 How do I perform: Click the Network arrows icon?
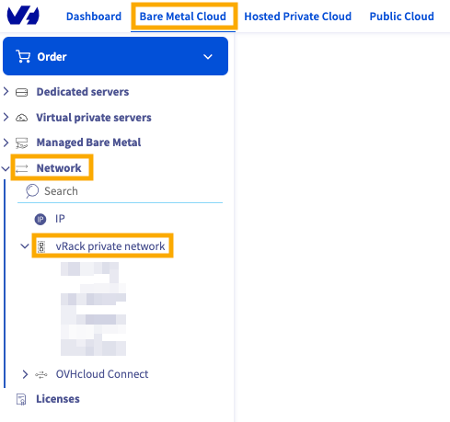(x=21, y=168)
